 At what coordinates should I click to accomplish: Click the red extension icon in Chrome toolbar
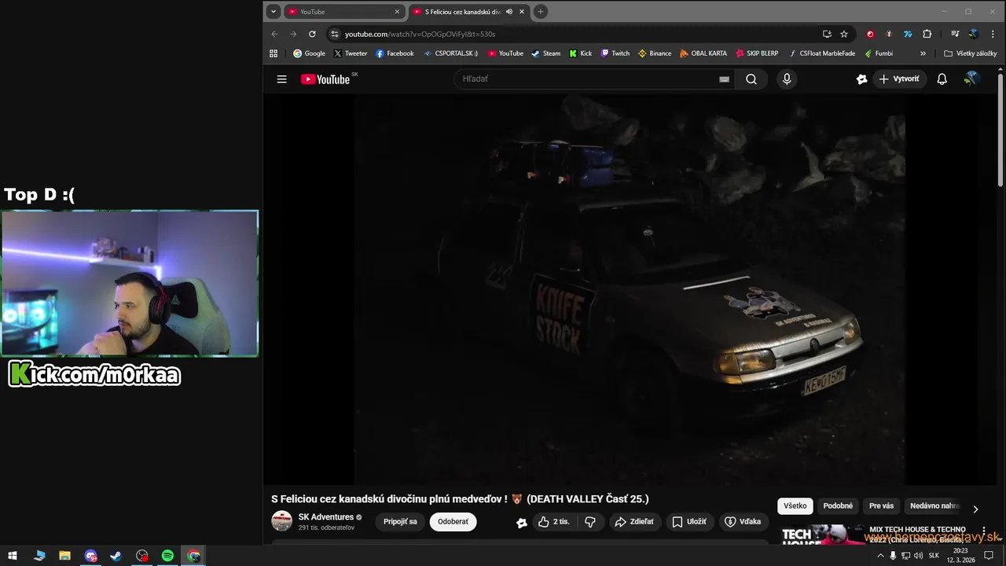coord(870,34)
